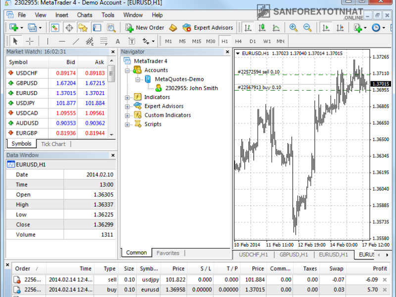Select the Cursor arrow tool
This screenshot has height=297, width=396.
point(15,41)
